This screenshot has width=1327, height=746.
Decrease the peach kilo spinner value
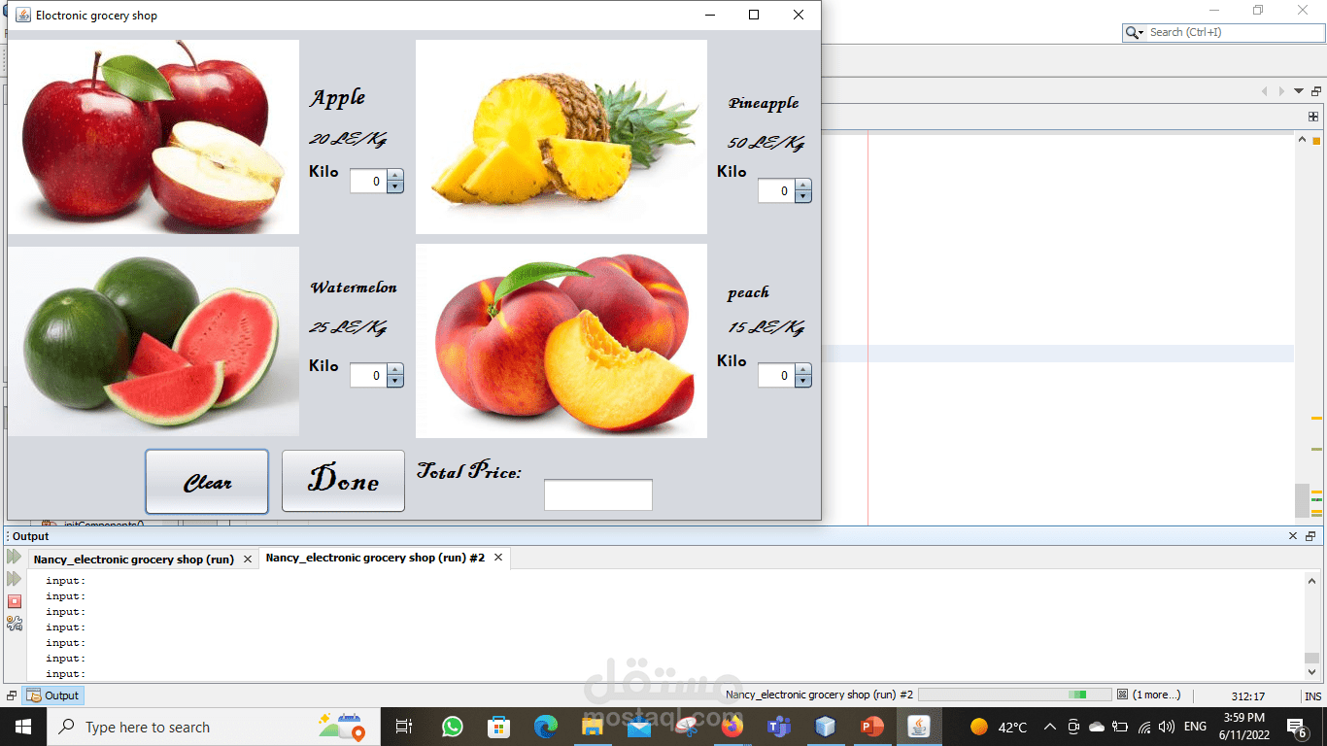coord(802,381)
